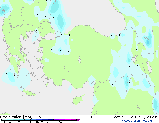Click the '30' legend scale label
The height and width of the screenshot is (123, 159).
tap(54, 122)
